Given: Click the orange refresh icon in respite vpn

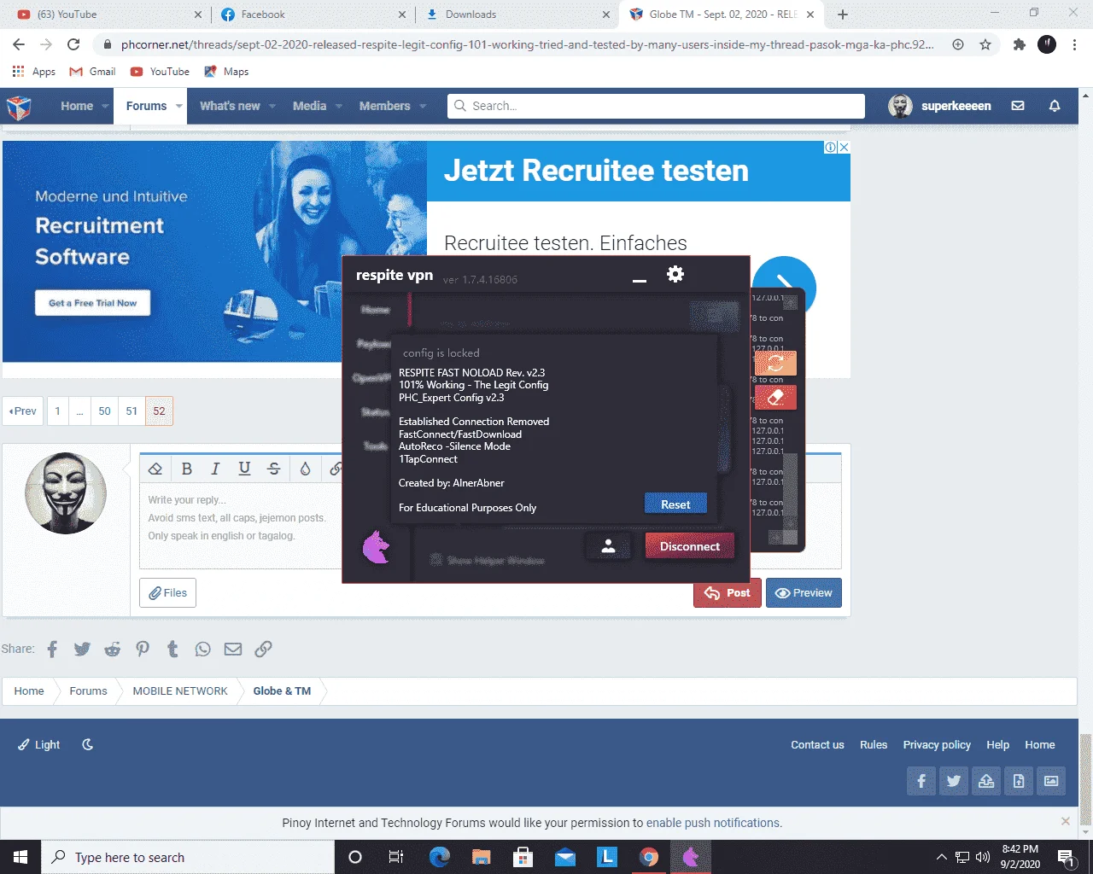Looking at the screenshot, I should pos(775,363).
